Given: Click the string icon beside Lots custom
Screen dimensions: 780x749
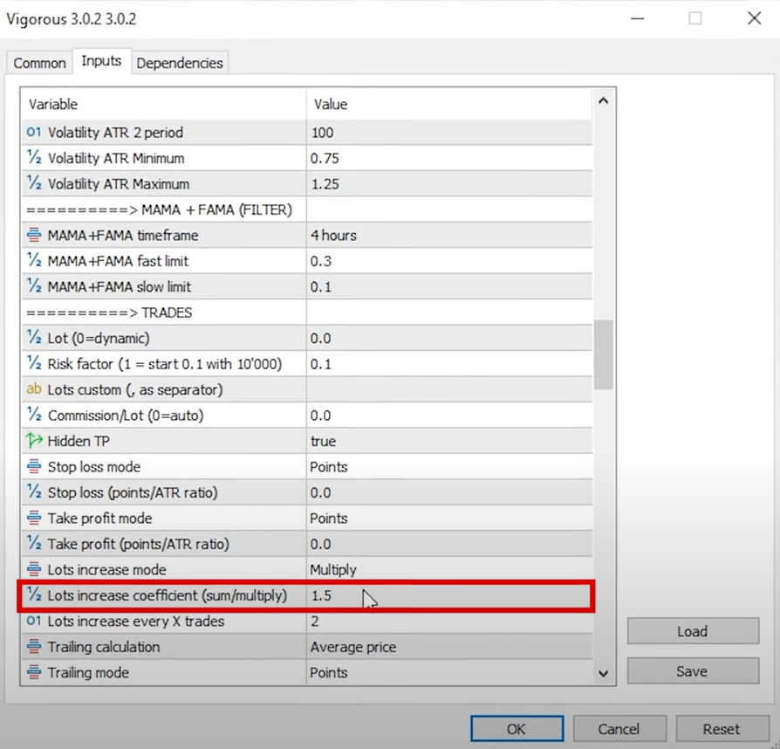Looking at the screenshot, I should 34,390.
